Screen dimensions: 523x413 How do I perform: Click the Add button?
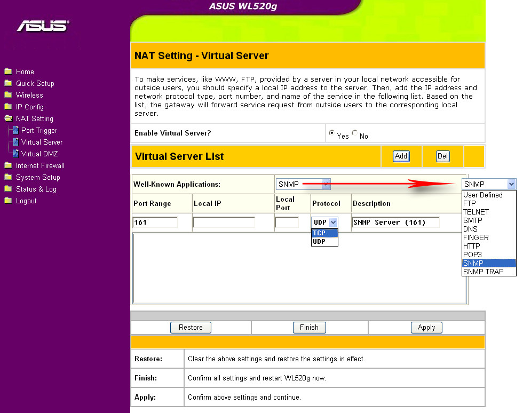click(x=401, y=156)
